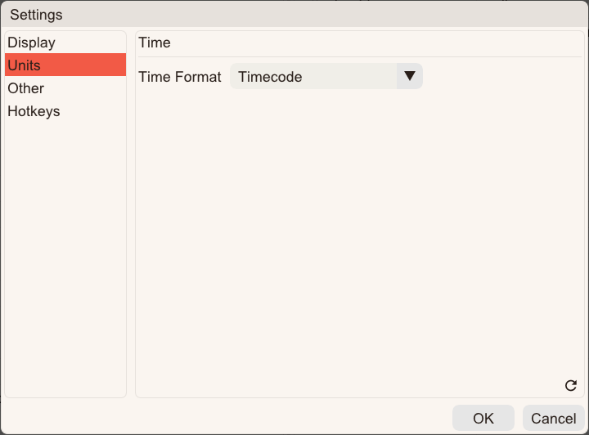Image resolution: width=589 pixels, height=435 pixels.
Task: Open the Other settings category
Action: click(65, 88)
